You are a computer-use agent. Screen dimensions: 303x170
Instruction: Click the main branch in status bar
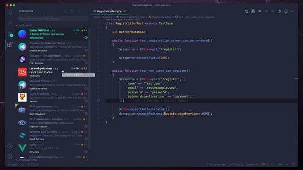point(13,164)
